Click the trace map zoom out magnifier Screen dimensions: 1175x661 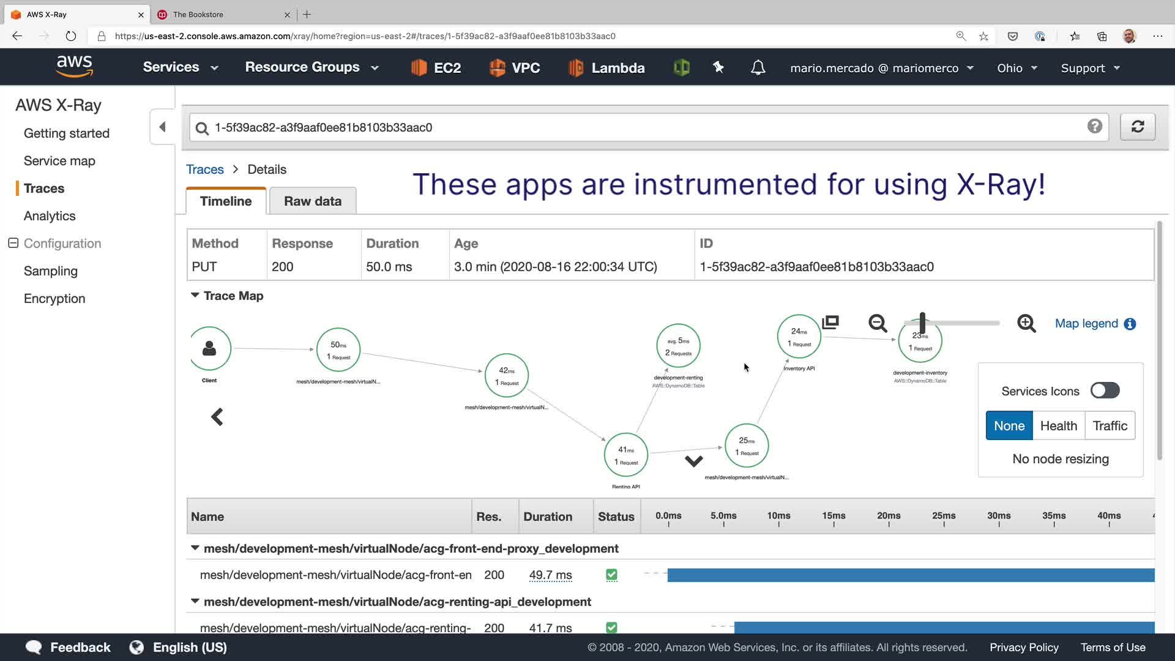tap(878, 323)
